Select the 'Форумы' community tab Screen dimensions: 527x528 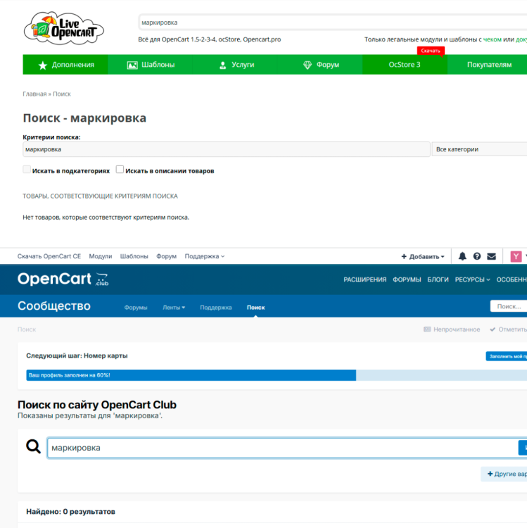click(136, 308)
